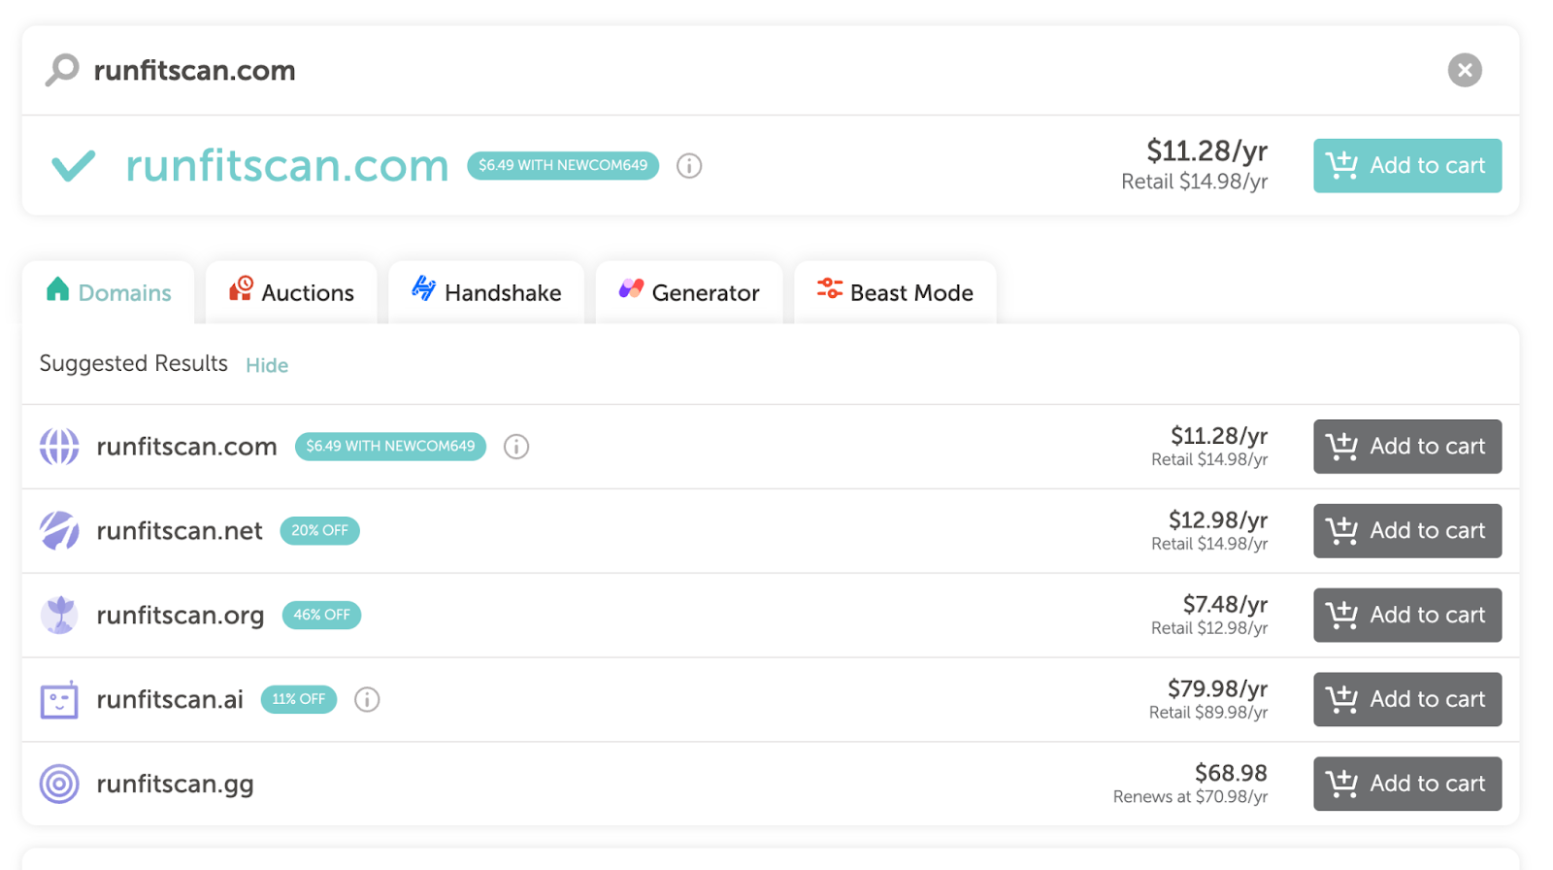Hide the Suggested Results section
1553x870 pixels.
(x=267, y=365)
